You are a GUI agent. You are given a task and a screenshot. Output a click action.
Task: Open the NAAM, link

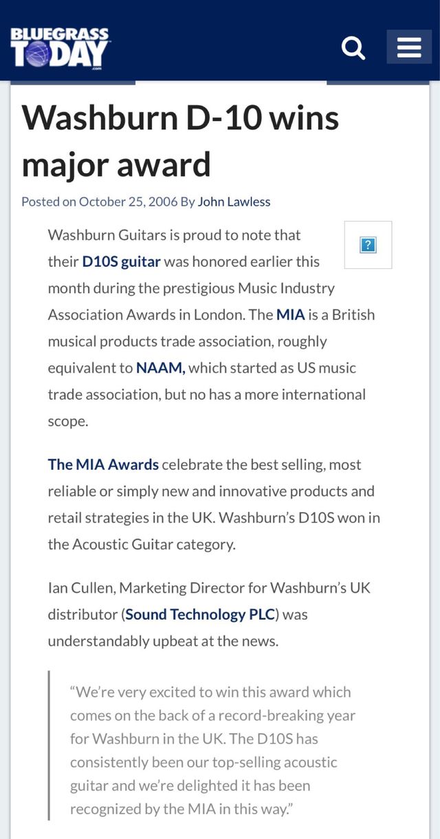pos(161,368)
